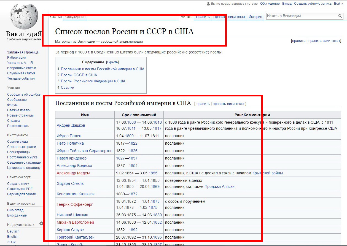
Task: Click the Эдуард Стекль name link
Action: 70,183
